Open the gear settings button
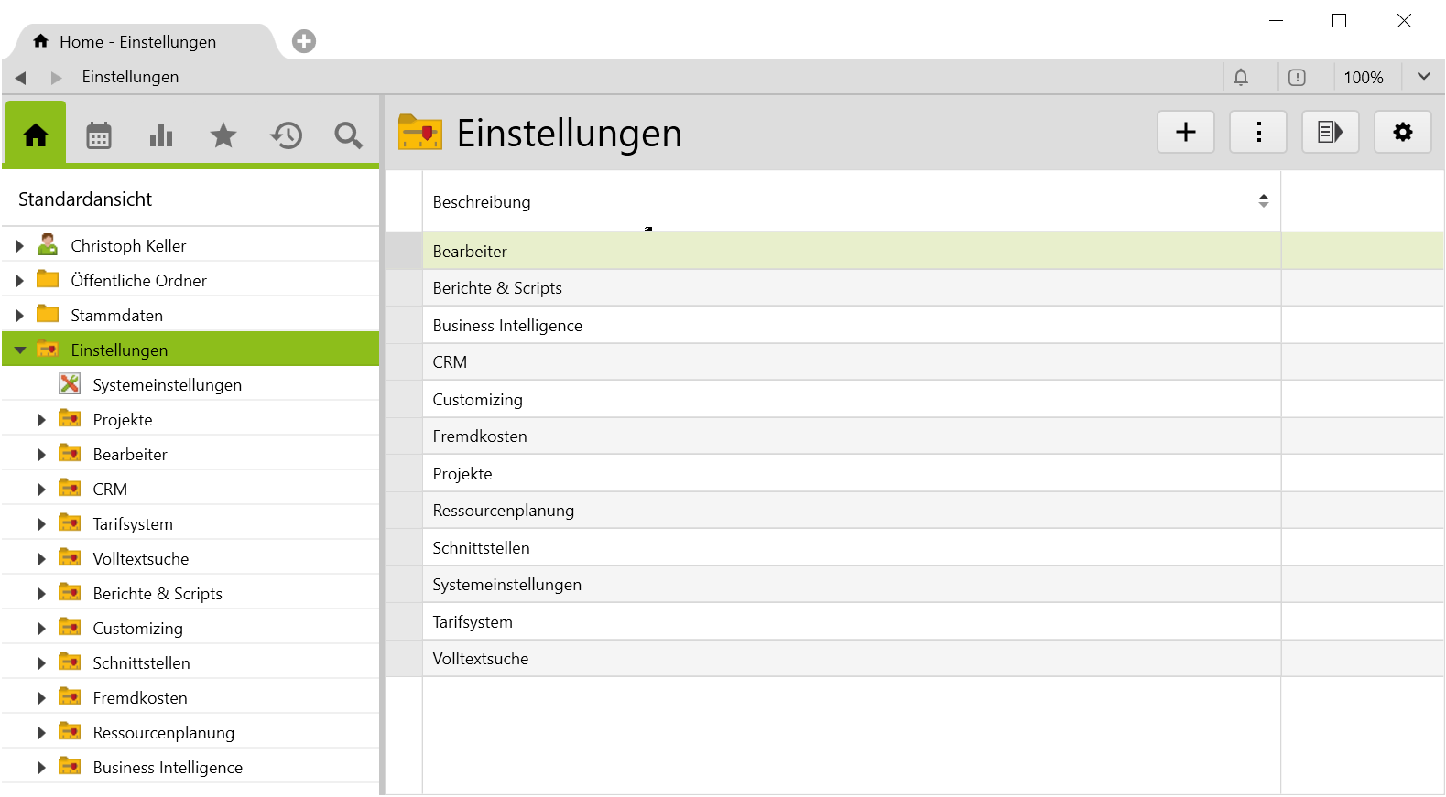Viewport: 1446px width, 797px height. click(1402, 133)
